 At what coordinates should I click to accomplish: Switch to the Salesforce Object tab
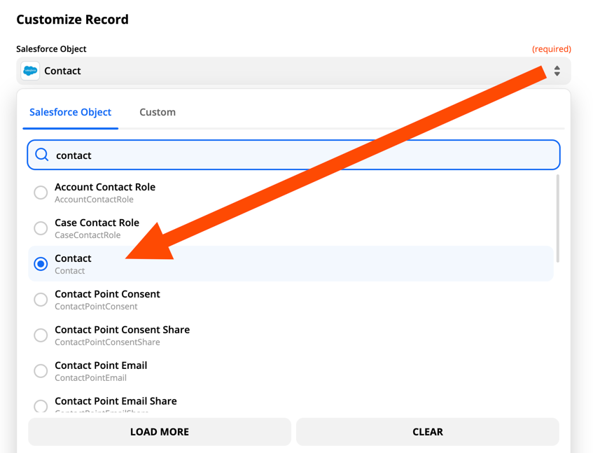(70, 112)
